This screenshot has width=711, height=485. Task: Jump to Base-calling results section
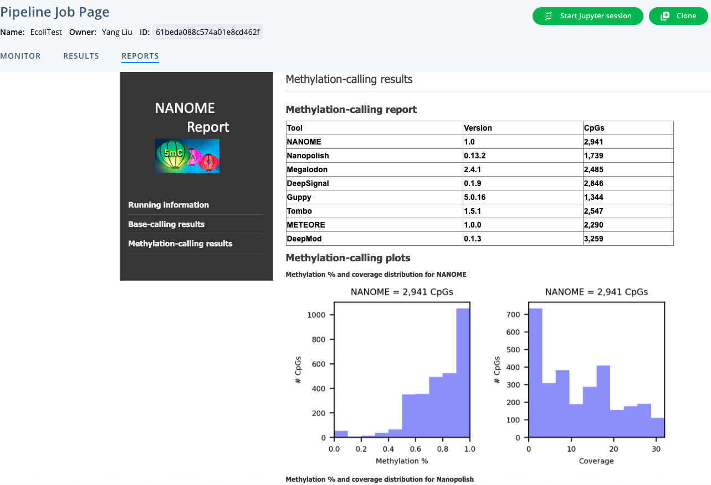(166, 224)
